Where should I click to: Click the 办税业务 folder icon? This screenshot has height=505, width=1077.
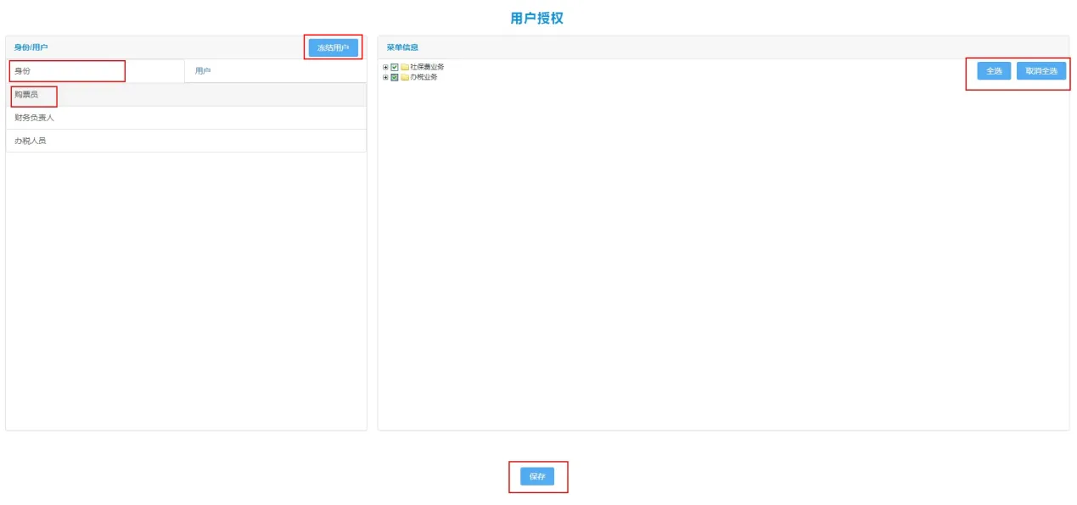click(x=405, y=77)
